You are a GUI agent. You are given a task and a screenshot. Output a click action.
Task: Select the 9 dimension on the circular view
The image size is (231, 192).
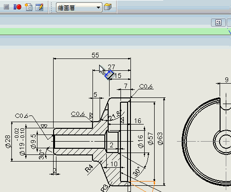227,80
